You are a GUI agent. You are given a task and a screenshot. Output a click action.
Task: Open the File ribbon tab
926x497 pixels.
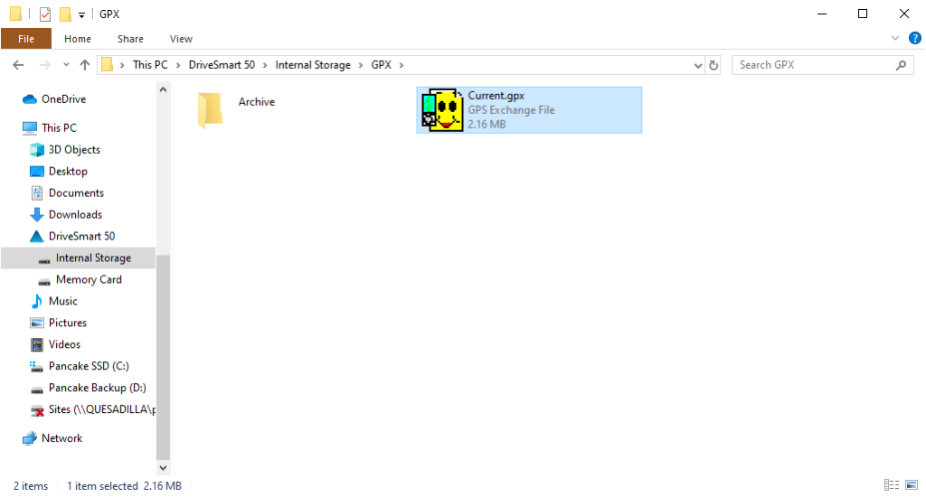point(26,39)
